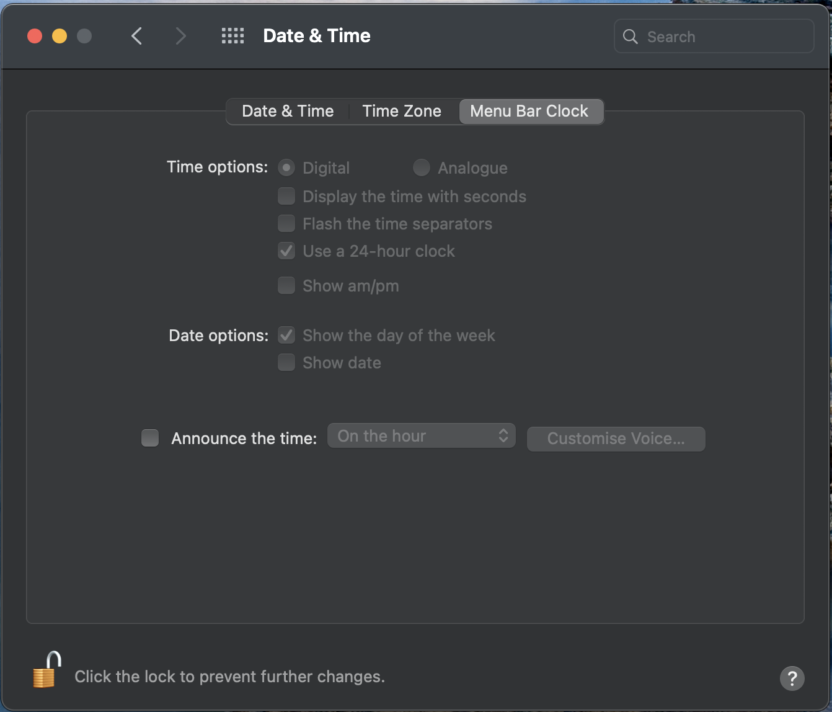The image size is (832, 712).
Task: Click the magnifying glass search icon
Action: point(630,37)
